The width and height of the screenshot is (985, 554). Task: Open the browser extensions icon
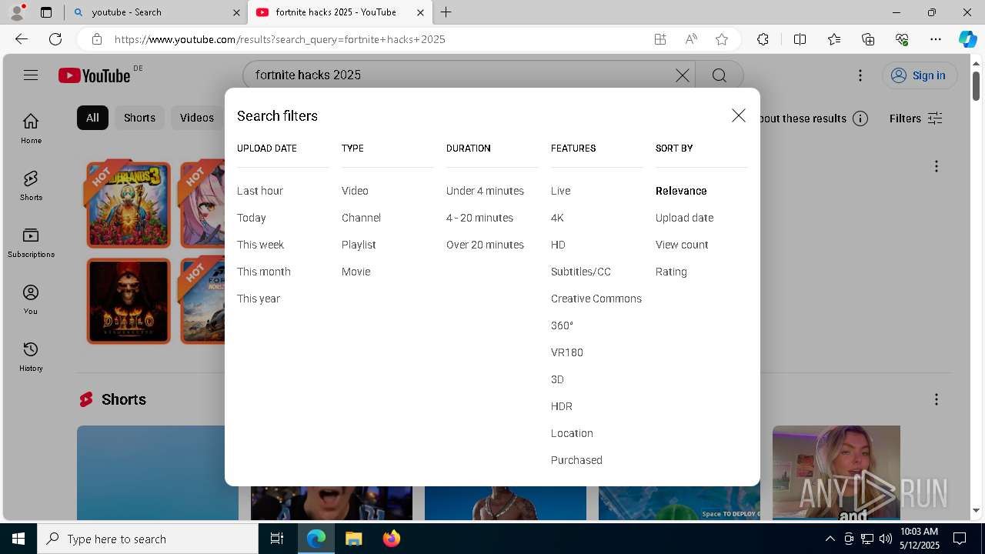click(763, 39)
